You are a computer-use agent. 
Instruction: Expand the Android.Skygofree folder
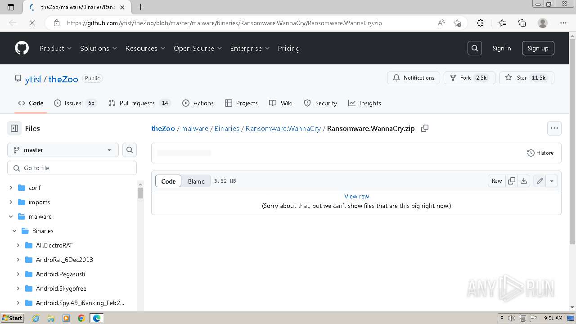(18, 288)
